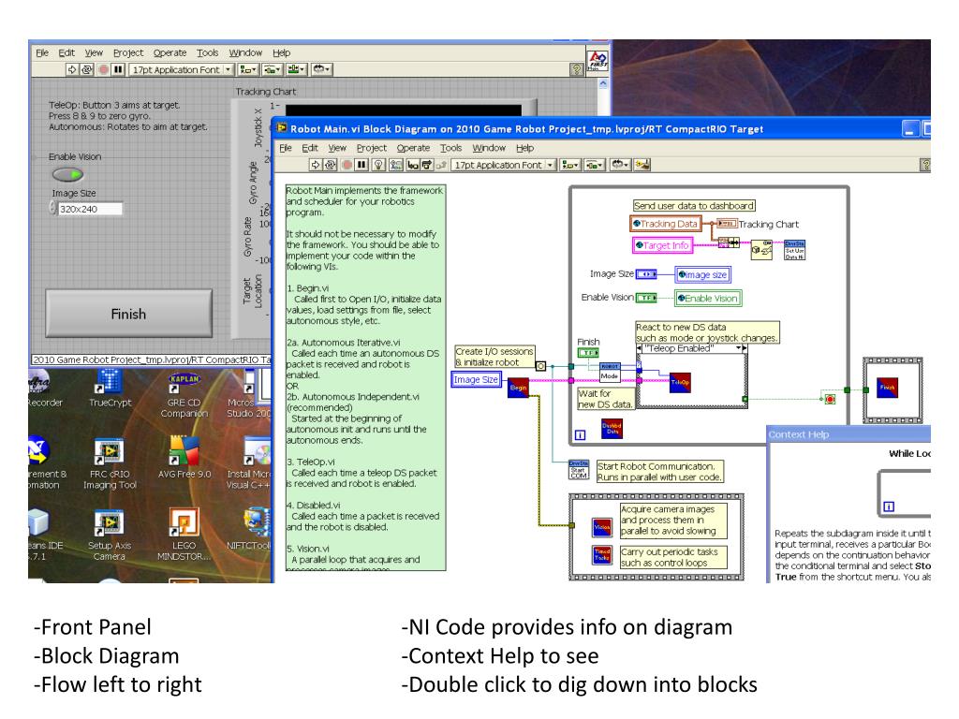
Task: Click Run Continuously in Block Diagram toolbar
Action: click(x=331, y=165)
